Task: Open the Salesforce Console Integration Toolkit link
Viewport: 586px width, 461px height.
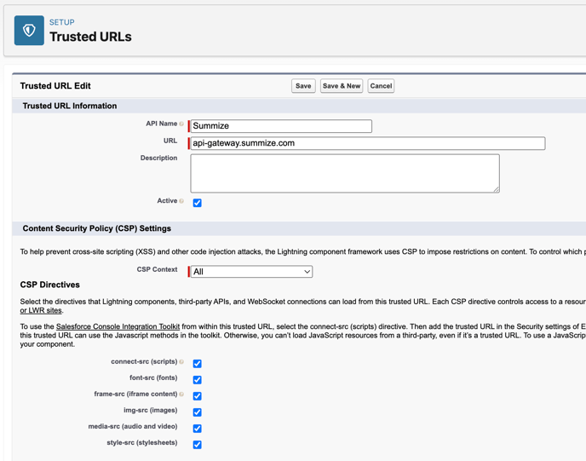Action: [x=118, y=326]
